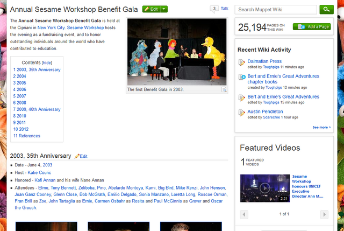The width and height of the screenshot is (344, 231).
Task: Open the Talk comment bubble icon
Action: [x=214, y=9]
